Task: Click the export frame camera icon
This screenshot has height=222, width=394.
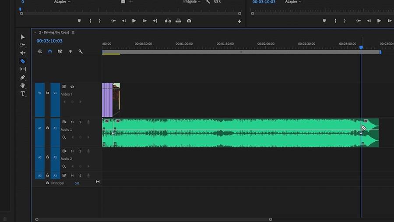Action: pos(189,21)
